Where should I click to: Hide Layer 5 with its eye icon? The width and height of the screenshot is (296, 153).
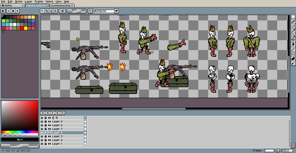pos(42,133)
